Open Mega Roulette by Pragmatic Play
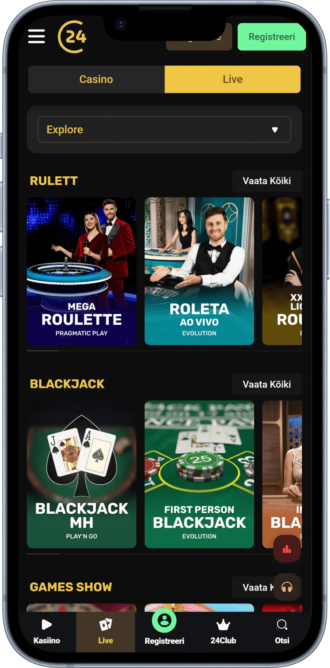This screenshot has height=668, width=330. click(82, 271)
